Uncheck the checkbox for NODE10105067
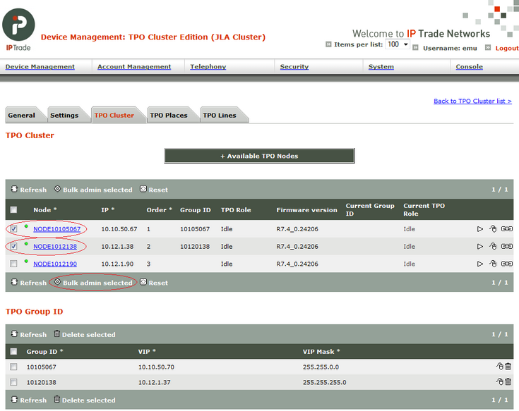 [x=13, y=228]
